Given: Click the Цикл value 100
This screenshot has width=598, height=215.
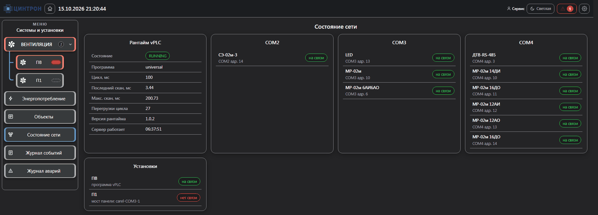Looking at the screenshot, I should point(149,77).
